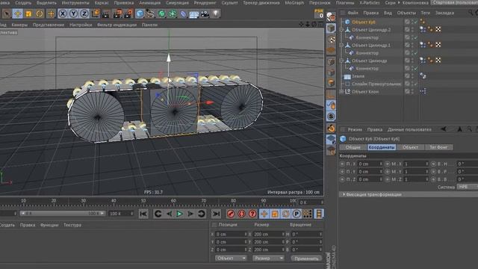Switch to the Общие attribute tab

click(353, 147)
